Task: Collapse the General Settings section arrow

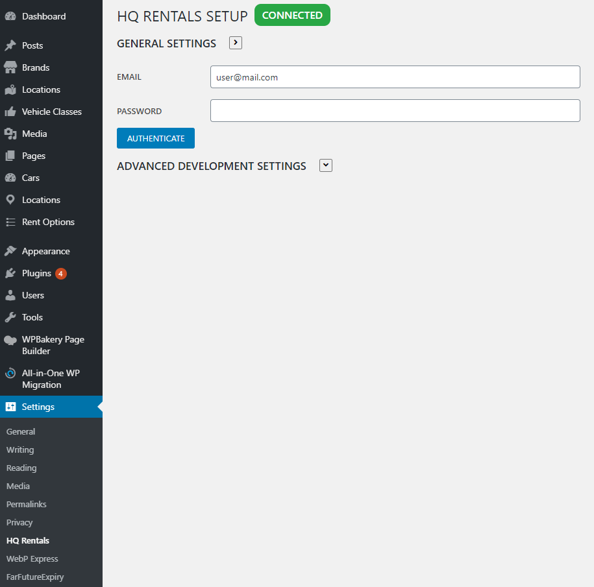Action: point(236,43)
